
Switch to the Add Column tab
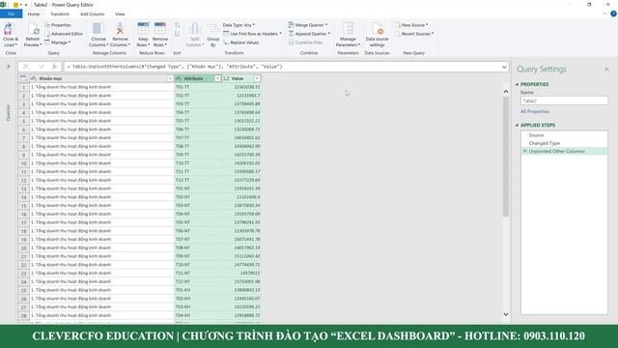coord(93,14)
